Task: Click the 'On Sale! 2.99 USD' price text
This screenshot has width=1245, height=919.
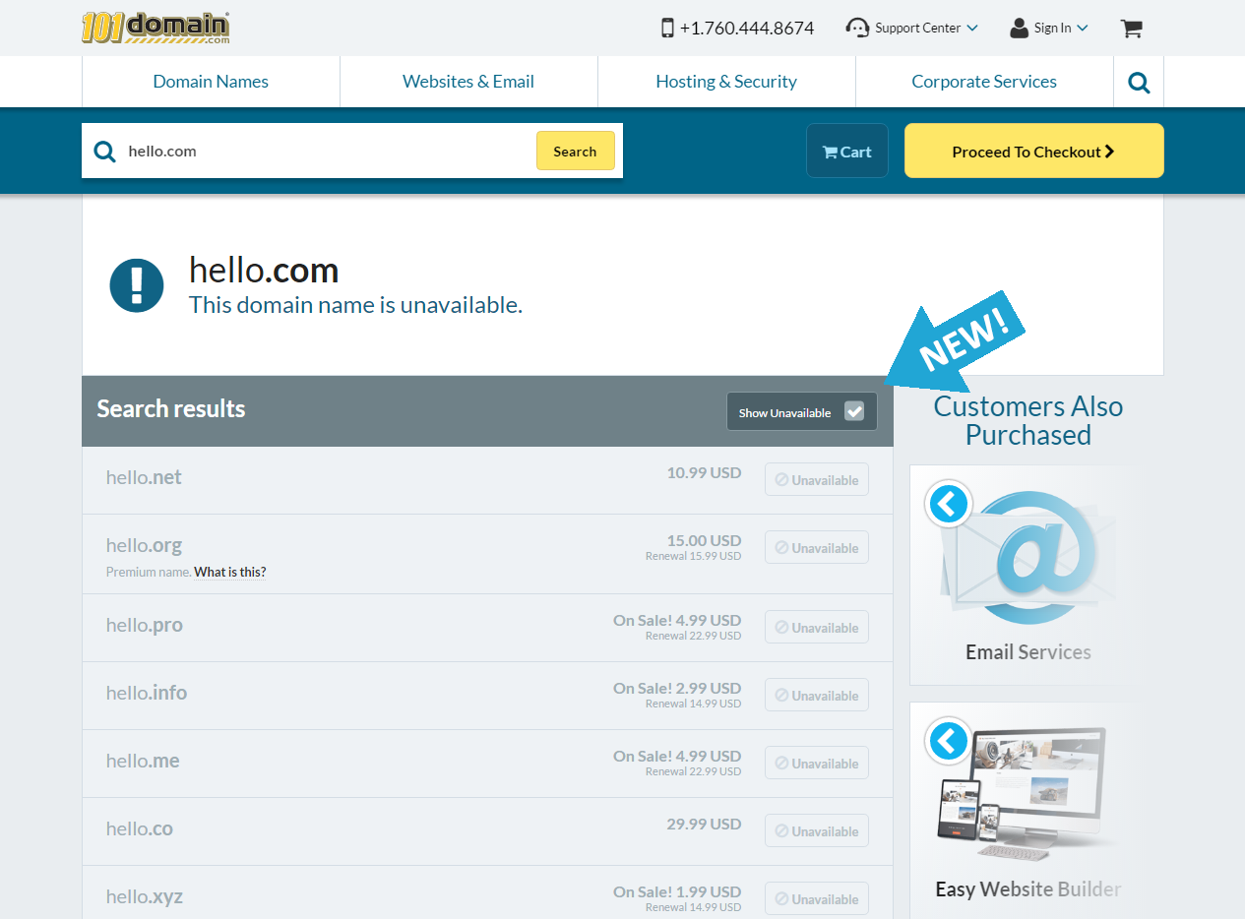Action: pyautogui.click(x=677, y=688)
